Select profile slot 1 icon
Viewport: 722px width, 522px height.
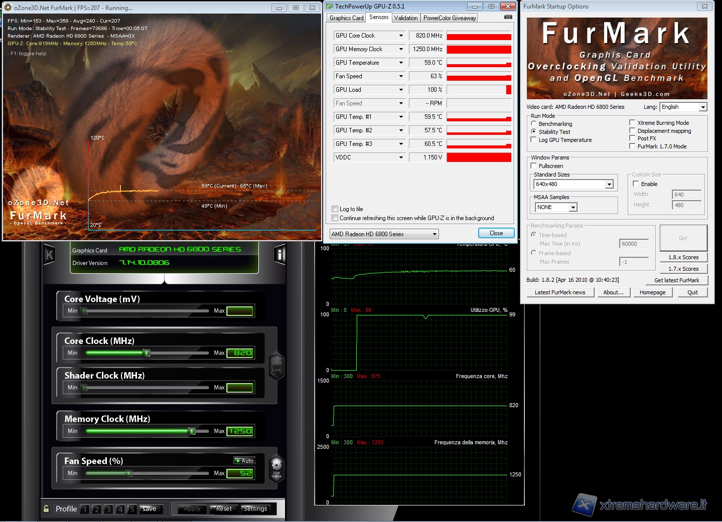tap(85, 509)
